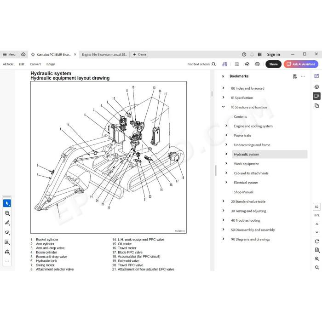Close the Bookmarks panel

pos(223,76)
